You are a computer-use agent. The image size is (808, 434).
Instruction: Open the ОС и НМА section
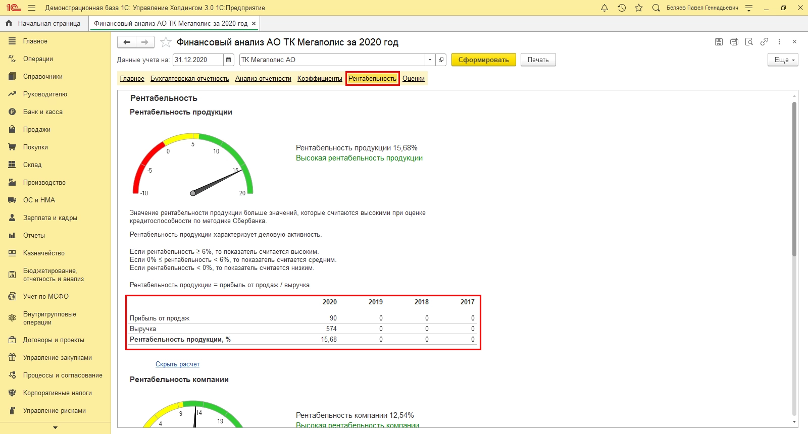(x=56, y=200)
